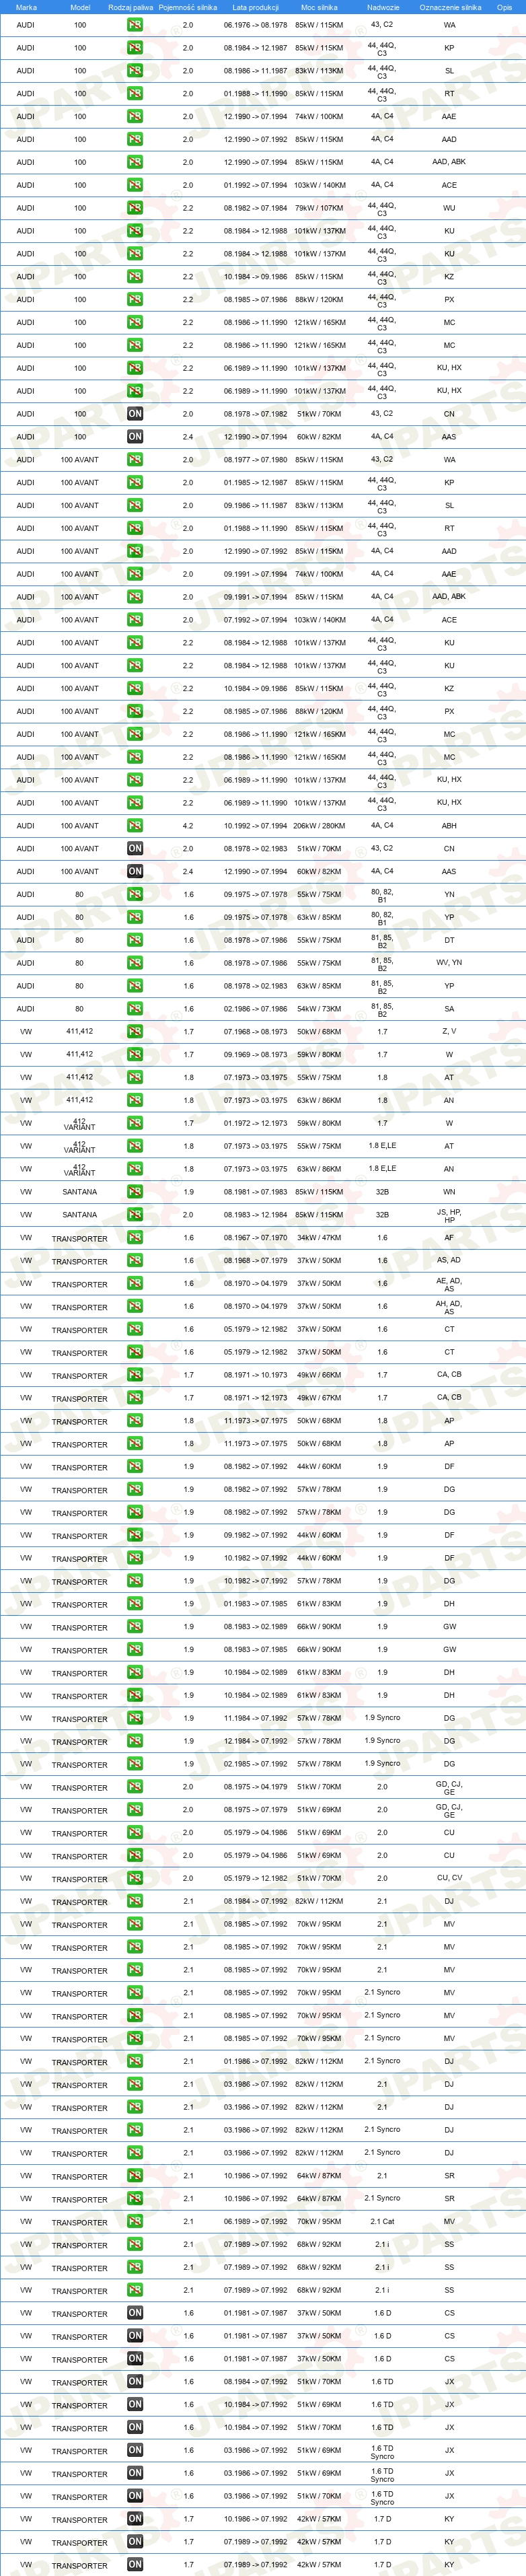Click the 08.1982 -> 07.1984 production years cell

[x=256, y=208]
